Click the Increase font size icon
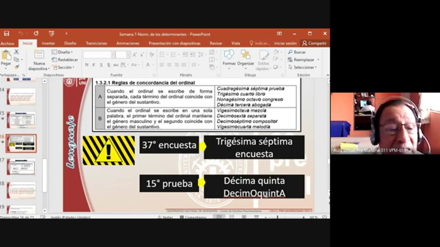This screenshot has height=247, width=440. pyautogui.click(x=135, y=55)
